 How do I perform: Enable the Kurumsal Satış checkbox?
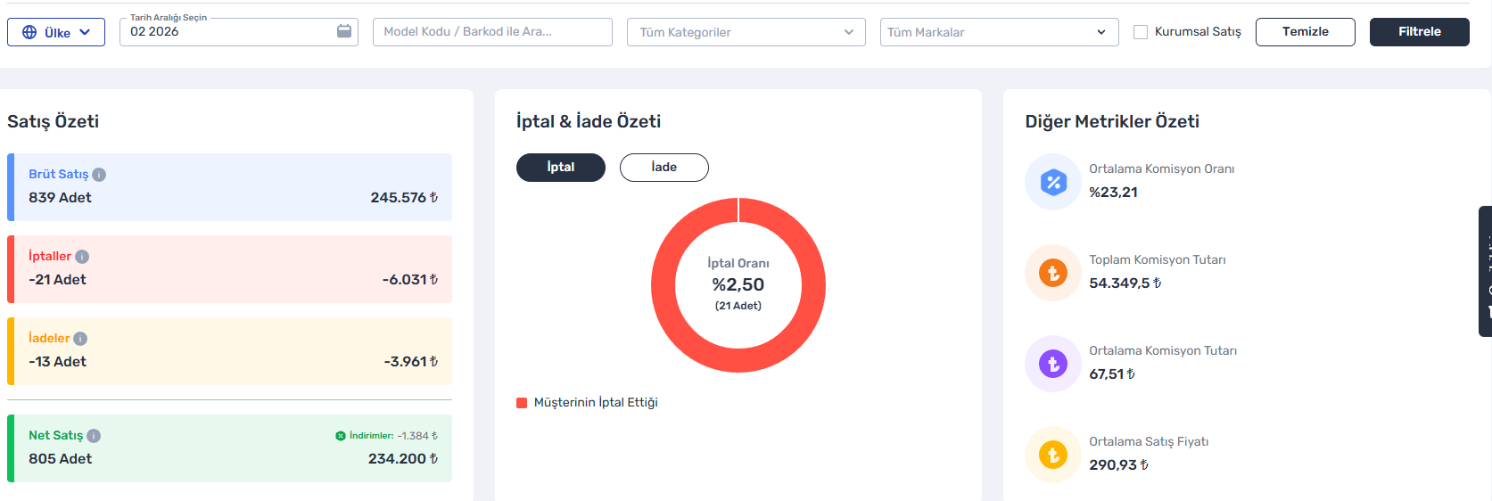point(1141,32)
